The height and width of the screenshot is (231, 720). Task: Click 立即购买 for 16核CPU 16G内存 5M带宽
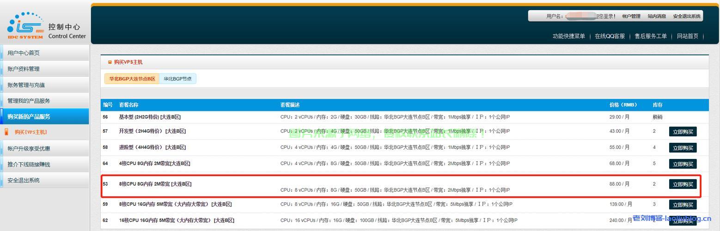tap(683, 221)
